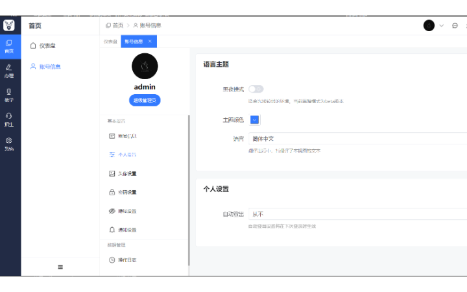Collapse the side menu with hamburger icon
Screen dimensions: 467x292
60,267
